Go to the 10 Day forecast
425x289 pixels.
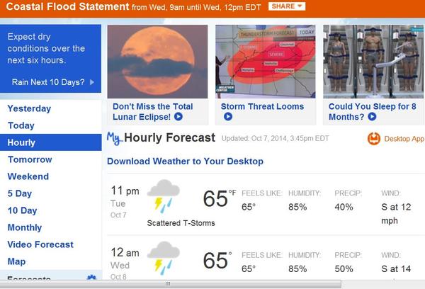pos(22,210)
